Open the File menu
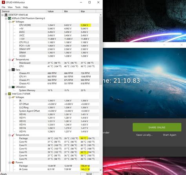Viewport: 186px width, 175px height. coord(4,7)
